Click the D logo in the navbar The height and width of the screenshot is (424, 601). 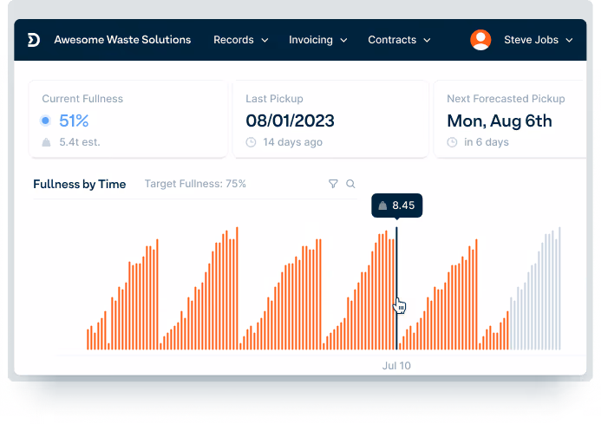click(x=34, y=40)
